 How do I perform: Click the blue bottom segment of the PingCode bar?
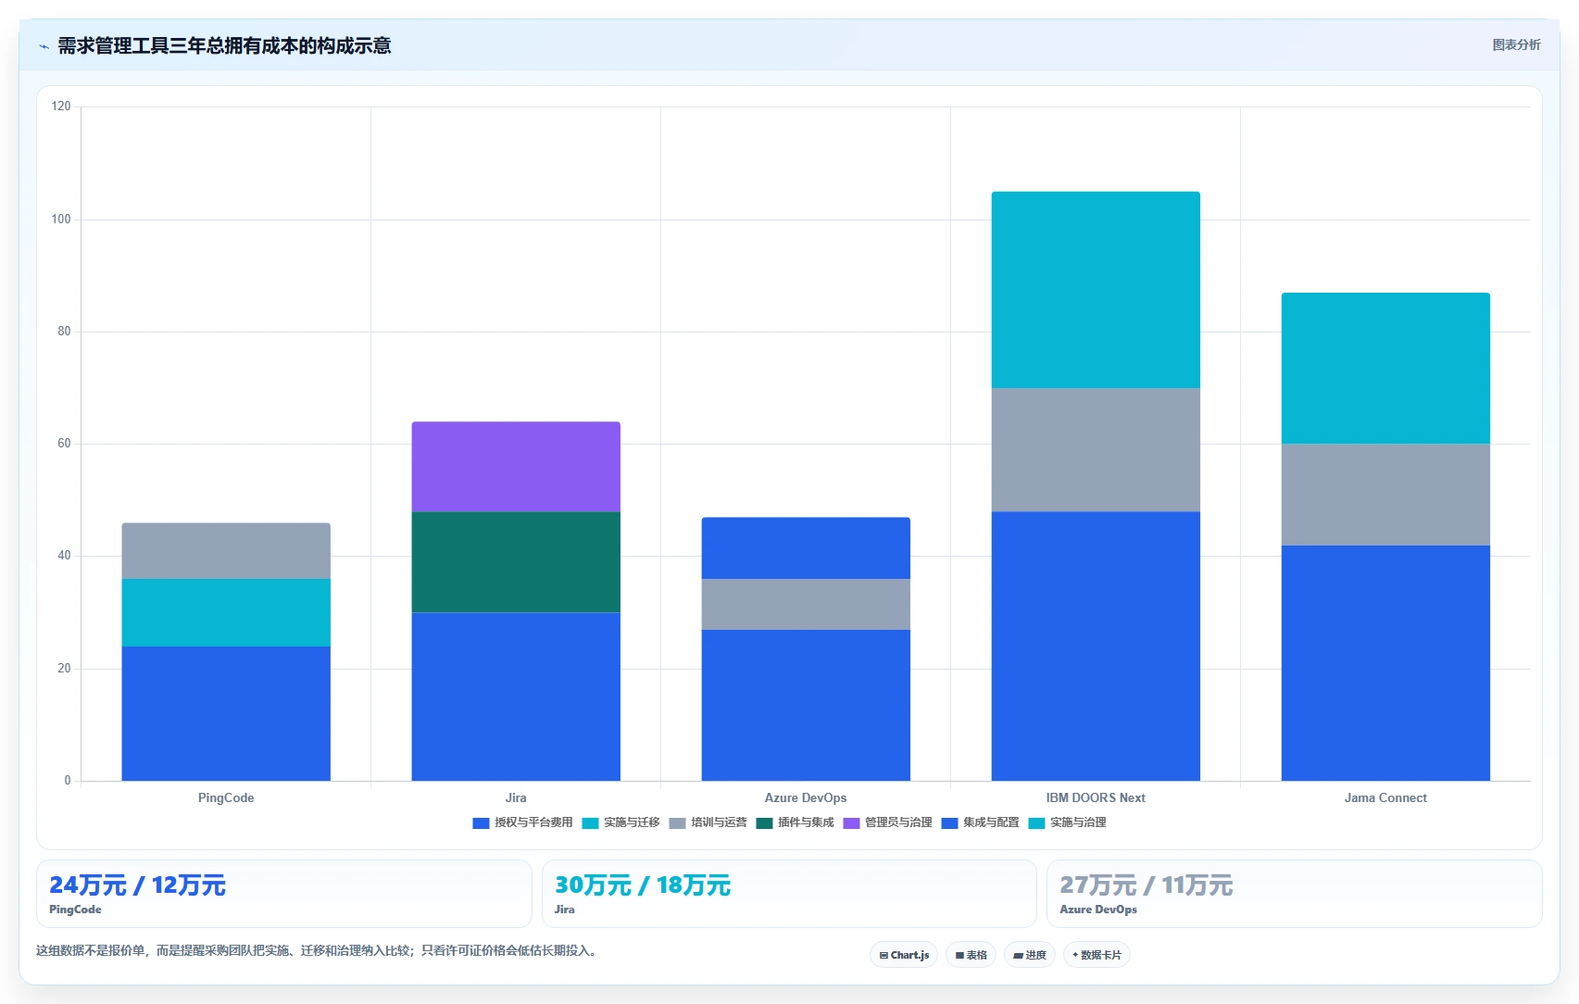(x=226, y=713)
